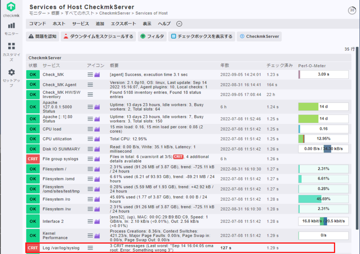Screen dimensions: 360x254
Task: Open graph icon for Check_MK service
Action: click(x=97, y=75)
